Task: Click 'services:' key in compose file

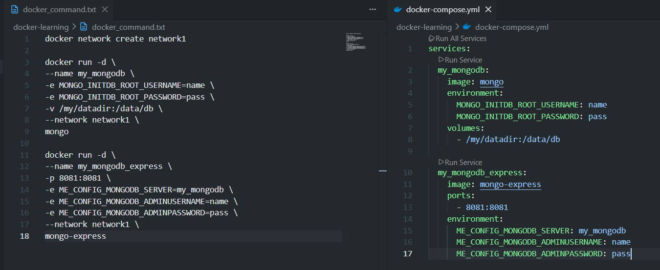Action: click(x=449, y=48)
